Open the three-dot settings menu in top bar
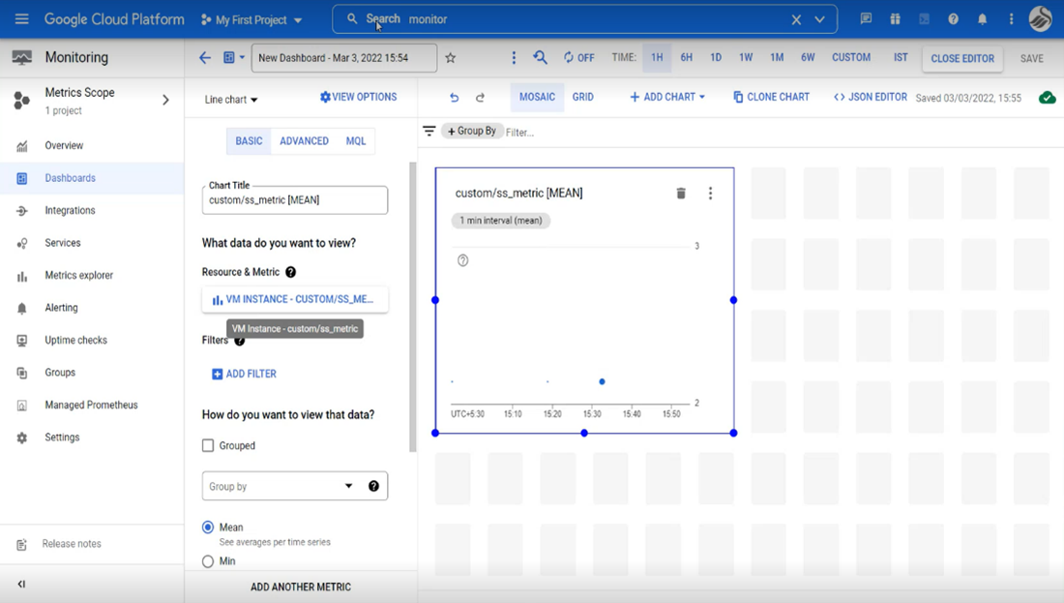 tap(1011, 19)
